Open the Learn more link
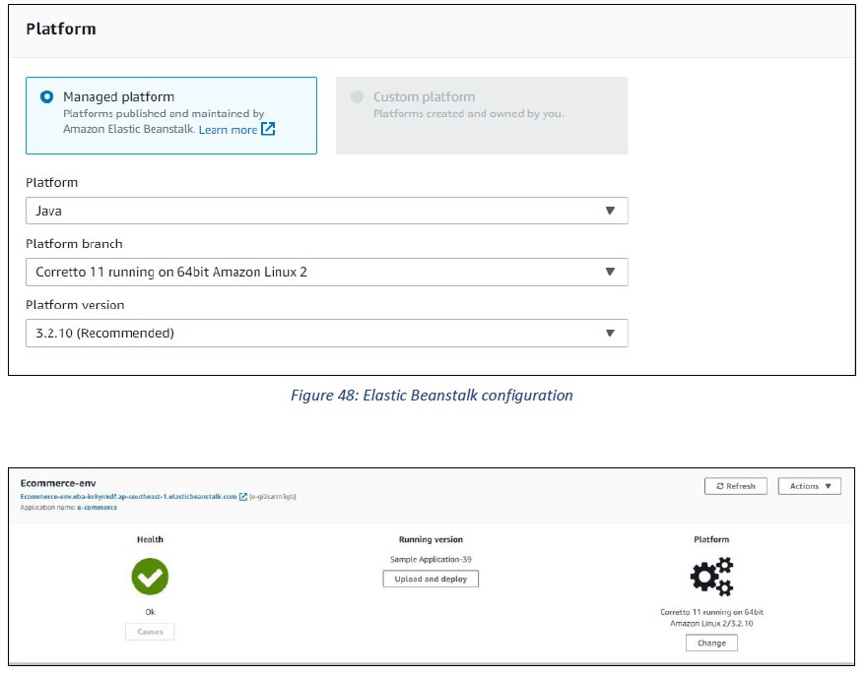Screen dimensions: 867x675 (x=228, y=130)
